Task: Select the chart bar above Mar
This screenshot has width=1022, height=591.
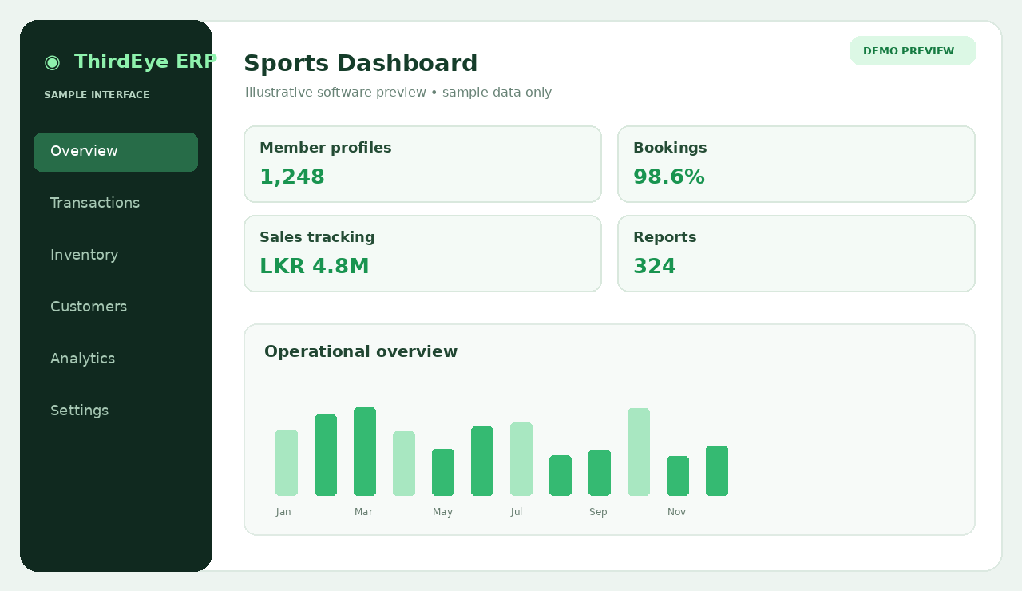Action: 365,452
